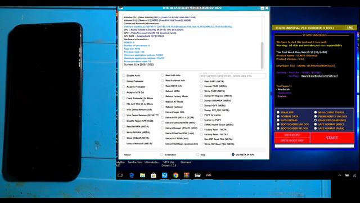360x203 pixels.
Task: Click OTHER CPU in ST-MTK Universal
Action: (x=292, y=135)
